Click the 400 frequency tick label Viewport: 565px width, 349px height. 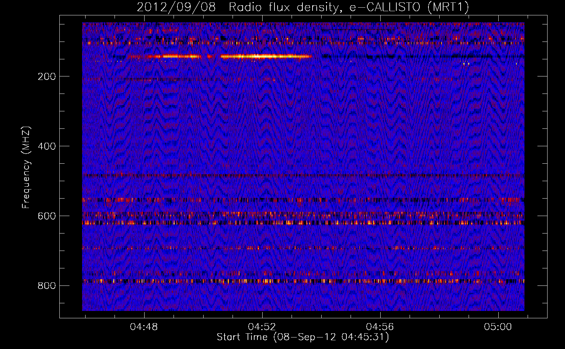pyautogui.click(x=47, y=146)
